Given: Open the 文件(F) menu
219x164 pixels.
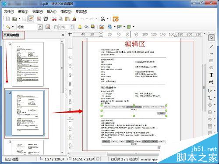Looking at the screenshot, I should pos(9,11).
